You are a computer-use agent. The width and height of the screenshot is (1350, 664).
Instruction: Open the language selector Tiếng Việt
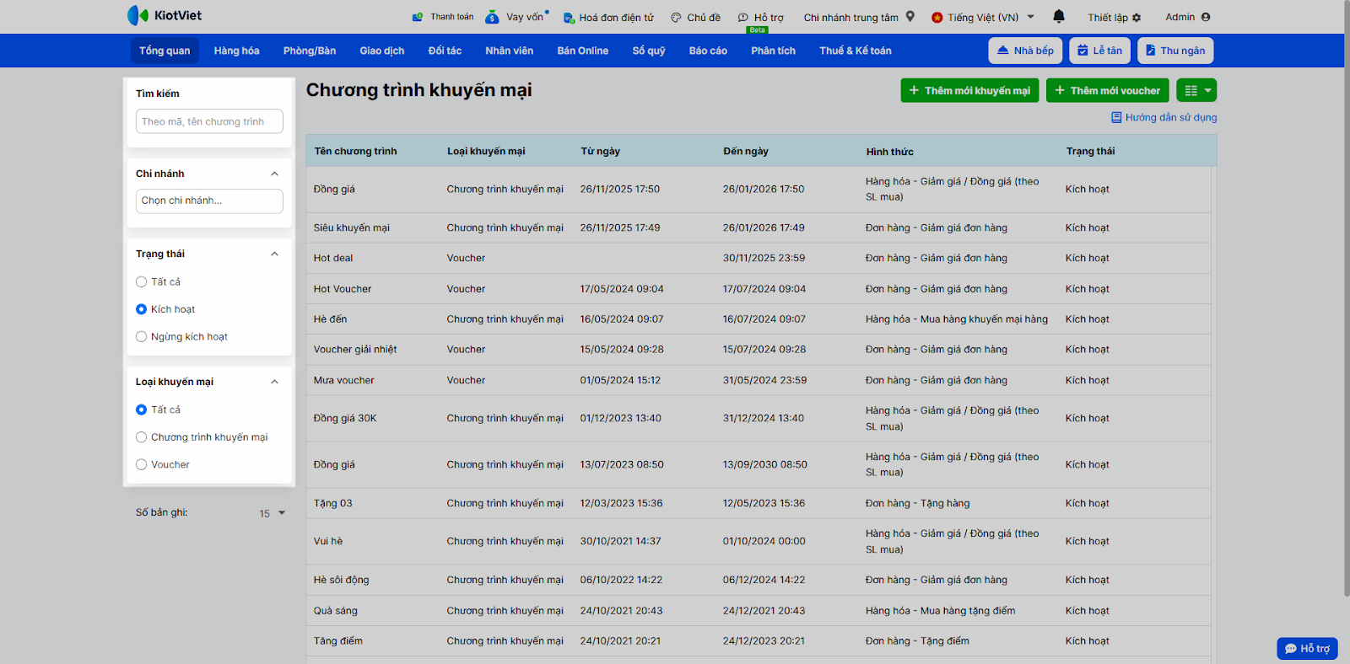point(983,17)
